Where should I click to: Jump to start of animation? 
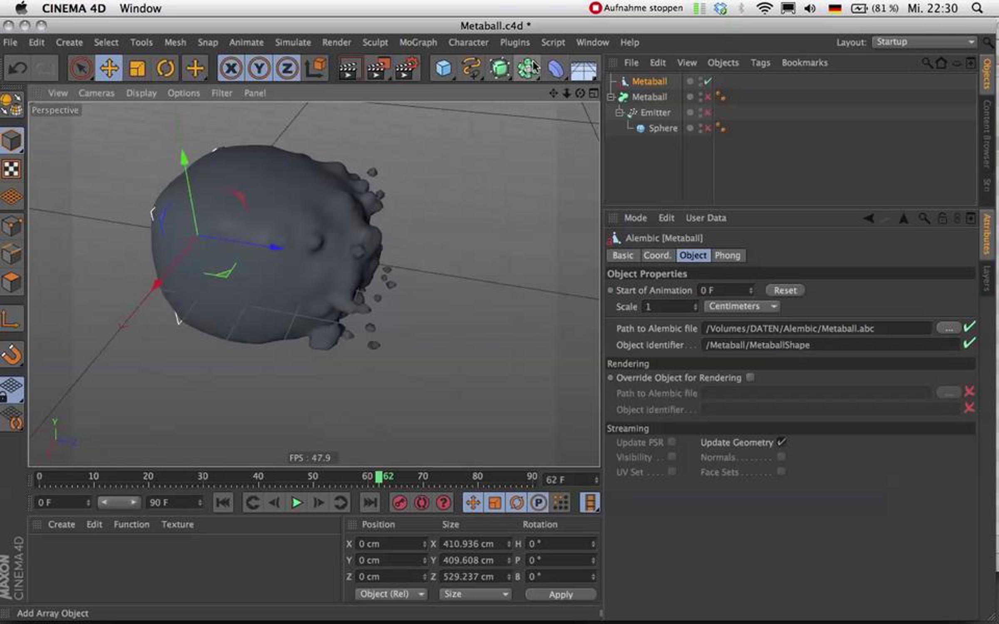click(224, 503)
